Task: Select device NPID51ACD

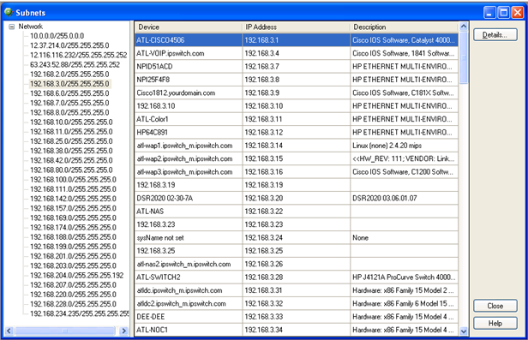Action: click(x=154, y=66)
